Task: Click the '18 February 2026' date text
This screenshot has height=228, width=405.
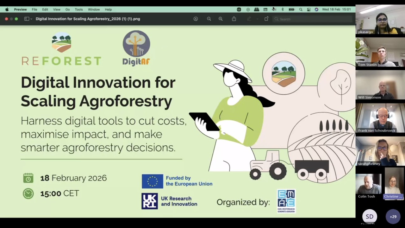Action: click(x=73, y=178)
